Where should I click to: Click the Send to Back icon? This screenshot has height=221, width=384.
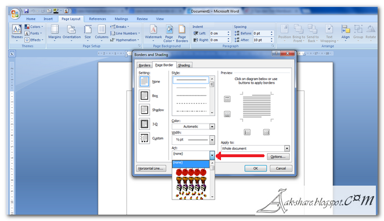point(313,34)
